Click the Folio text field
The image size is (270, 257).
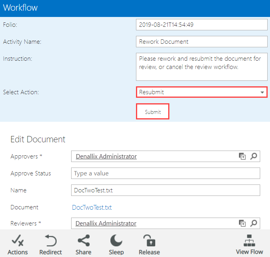(201, 25)
